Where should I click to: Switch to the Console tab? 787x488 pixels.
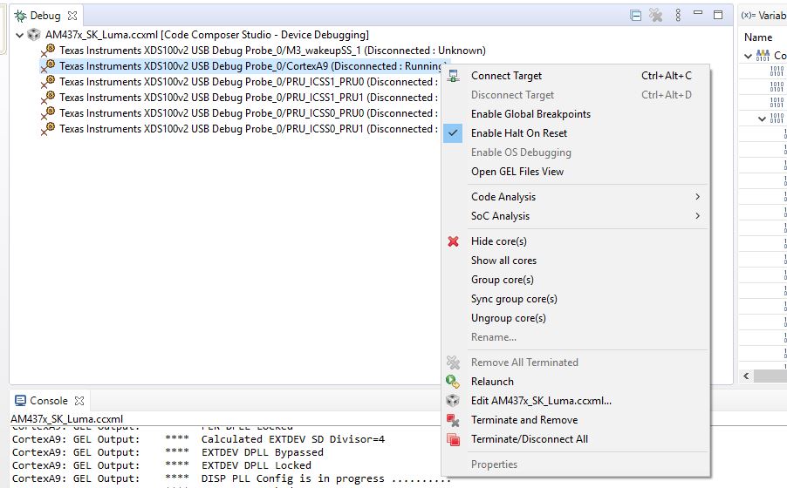coord(48,401)
